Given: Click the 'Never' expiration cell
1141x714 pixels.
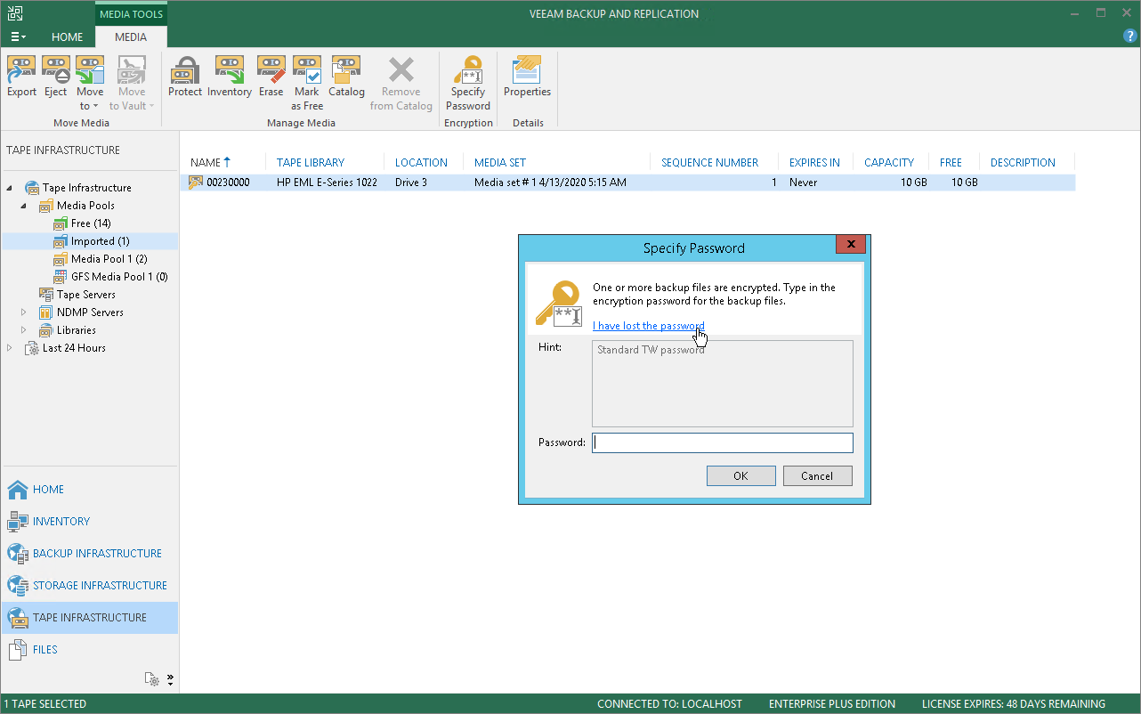Looking at the screenshot, I should (x=803, y=183).
